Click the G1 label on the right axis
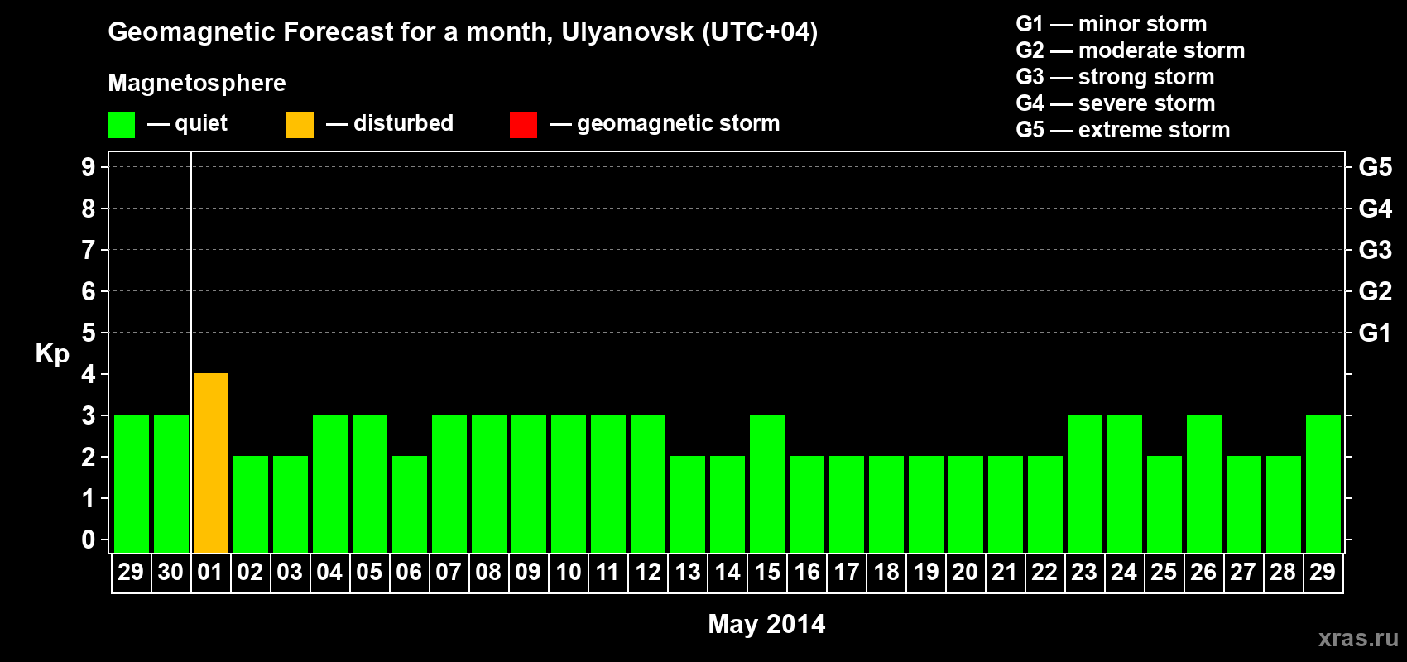The height and width of the screenshot is (662, 1407). 1375,333
